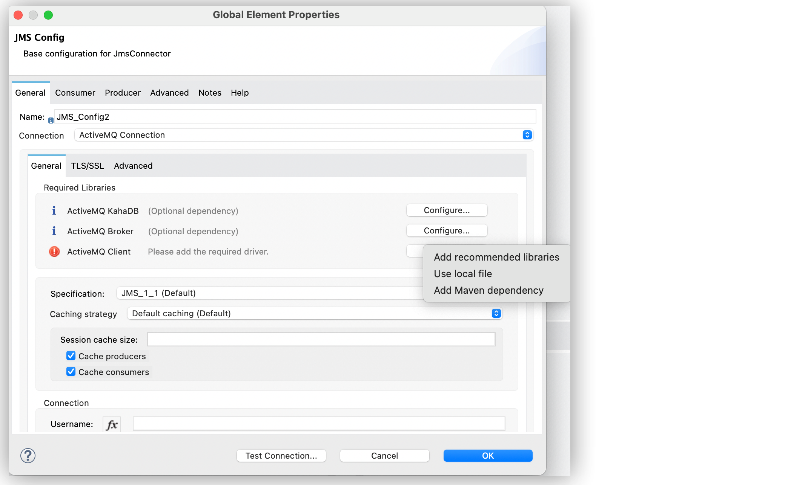This screenshot has height=485, width=808.
Task: Select Add Maven dependency option
Action: click(x=489, y=290)
